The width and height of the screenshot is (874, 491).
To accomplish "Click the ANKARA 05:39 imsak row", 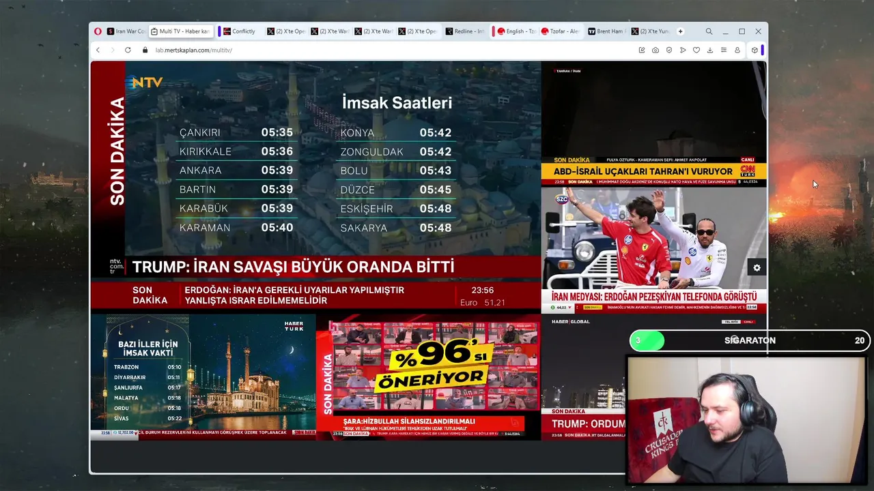I will pyautogui.click(x=236, y=170).
